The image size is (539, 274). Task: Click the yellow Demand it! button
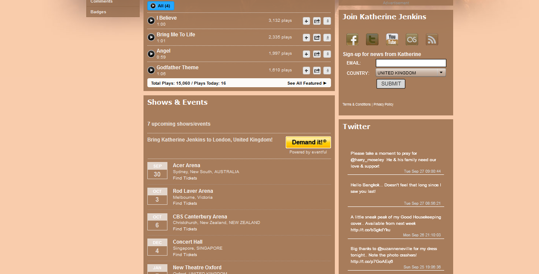tap(308, 142)
